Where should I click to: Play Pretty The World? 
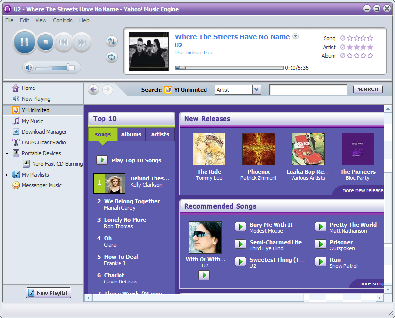coord(321,227)
